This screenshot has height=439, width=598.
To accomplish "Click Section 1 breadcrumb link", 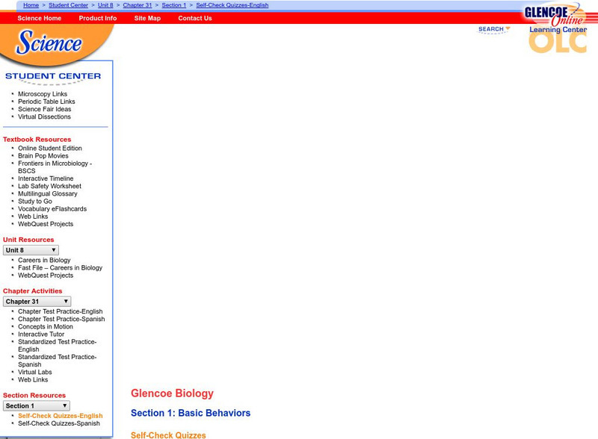I will 174,5.
